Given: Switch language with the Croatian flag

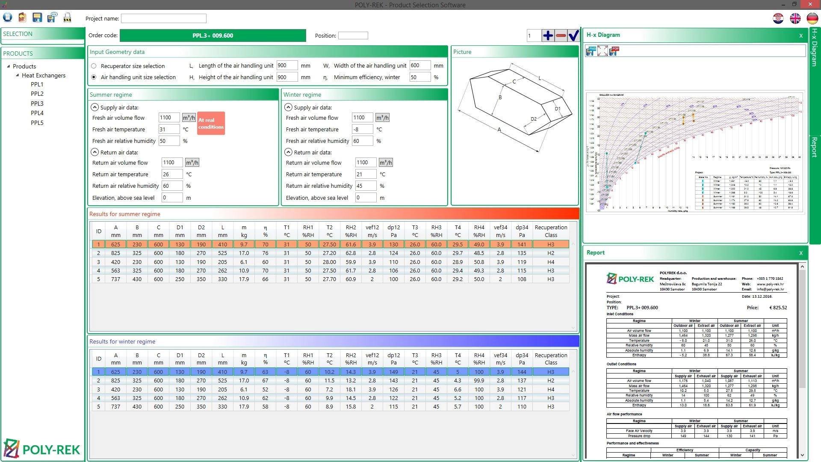Looking at the screenshot, I should [778, 18].
